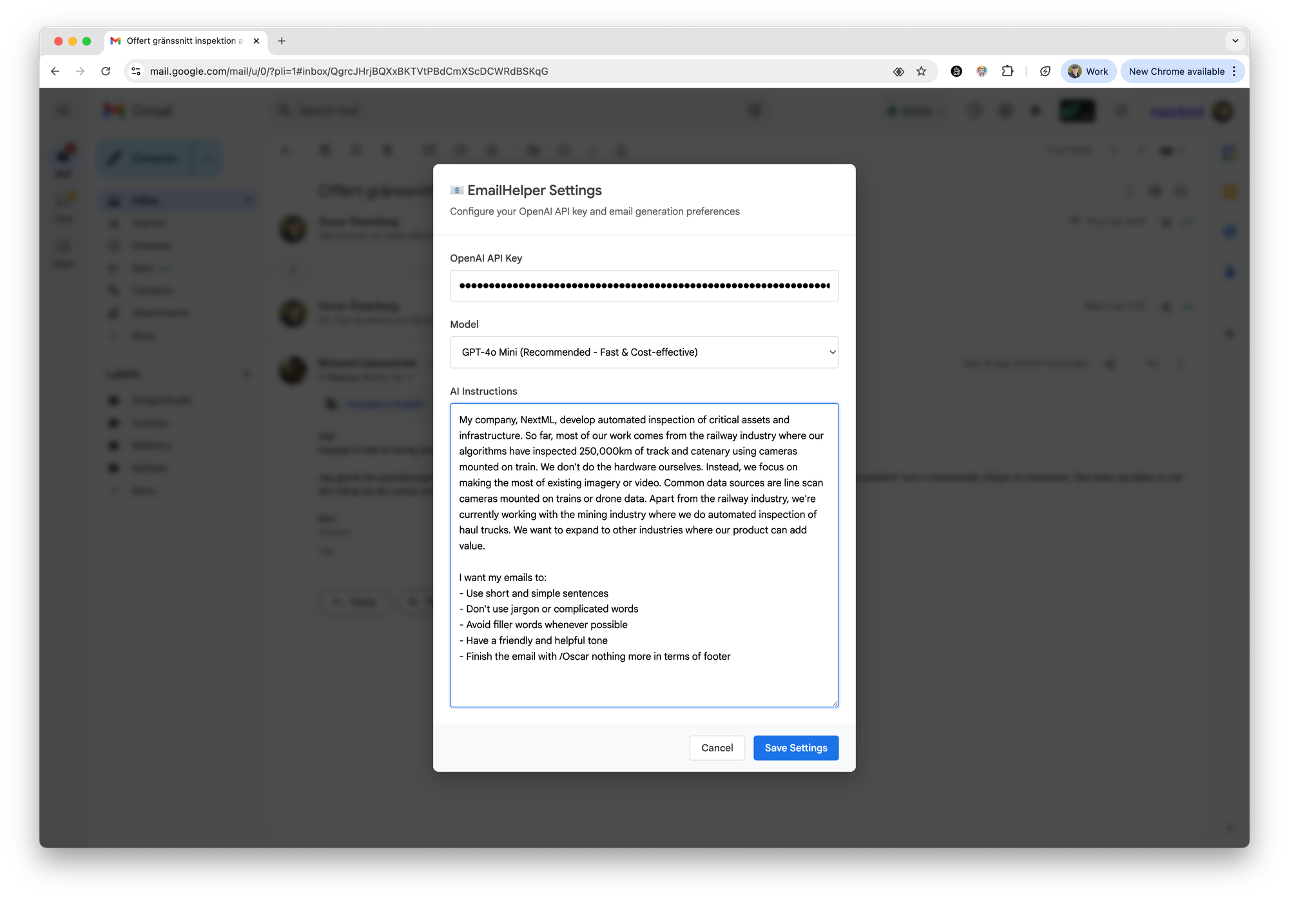Click the resize handle of AI Instructions box
The height and width of the screenshot is (900, 1289).
(835, 704)
